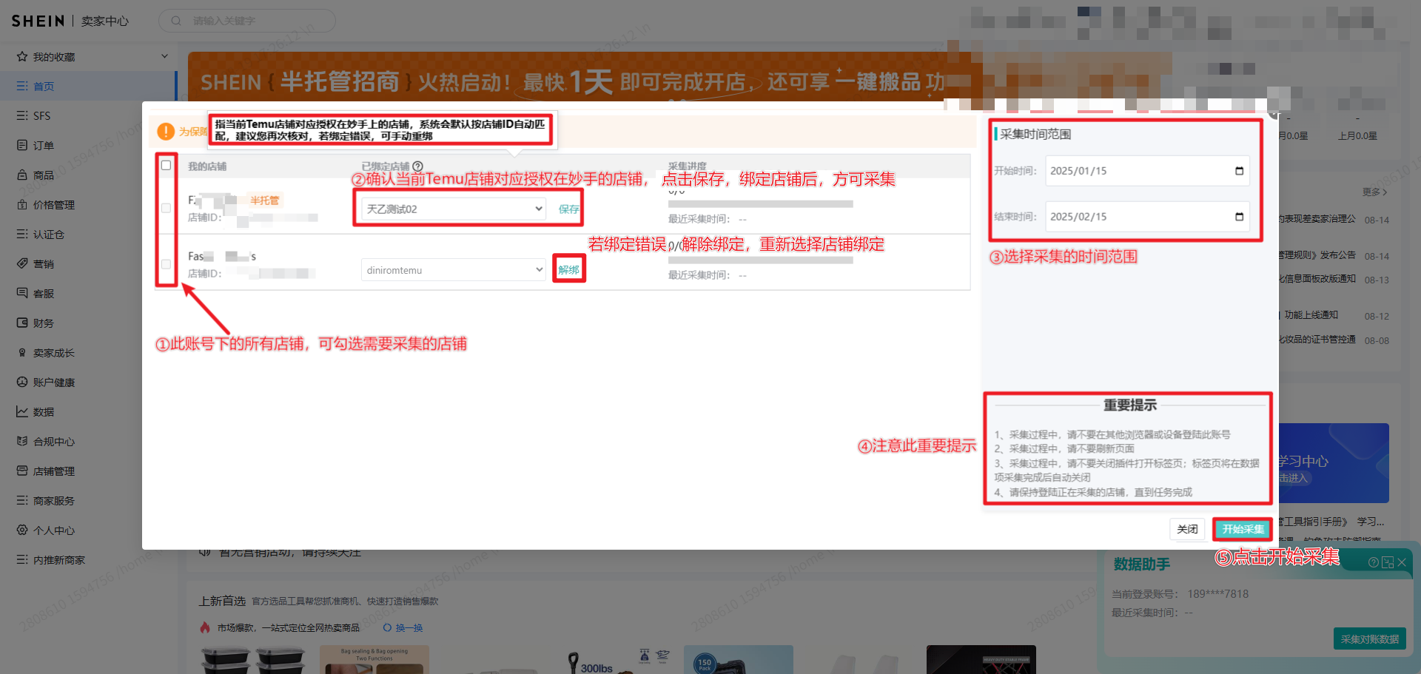Click the 订单 sidebar icon

22,145
